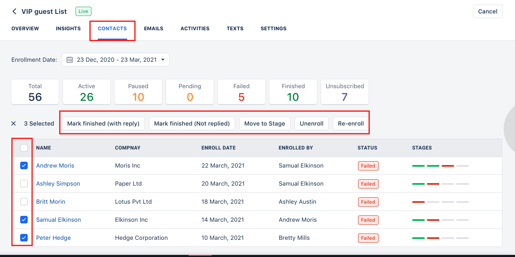The image size is (515, 257).
Task: Open Peter Hedge contact link
Action: (53, 238)
